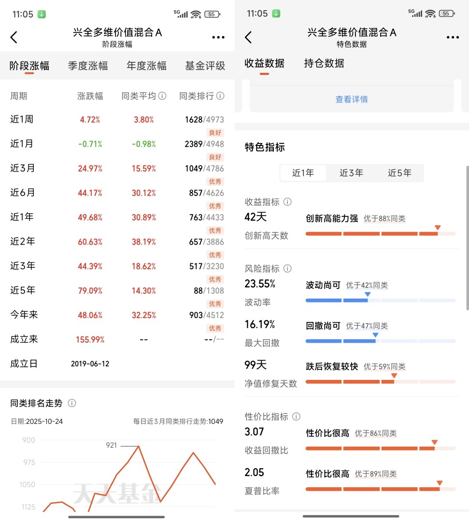Open three-dot menu on left 阶段涨幅 screen
The height and width of the screenshot is (522, 469).
[218, 37]
